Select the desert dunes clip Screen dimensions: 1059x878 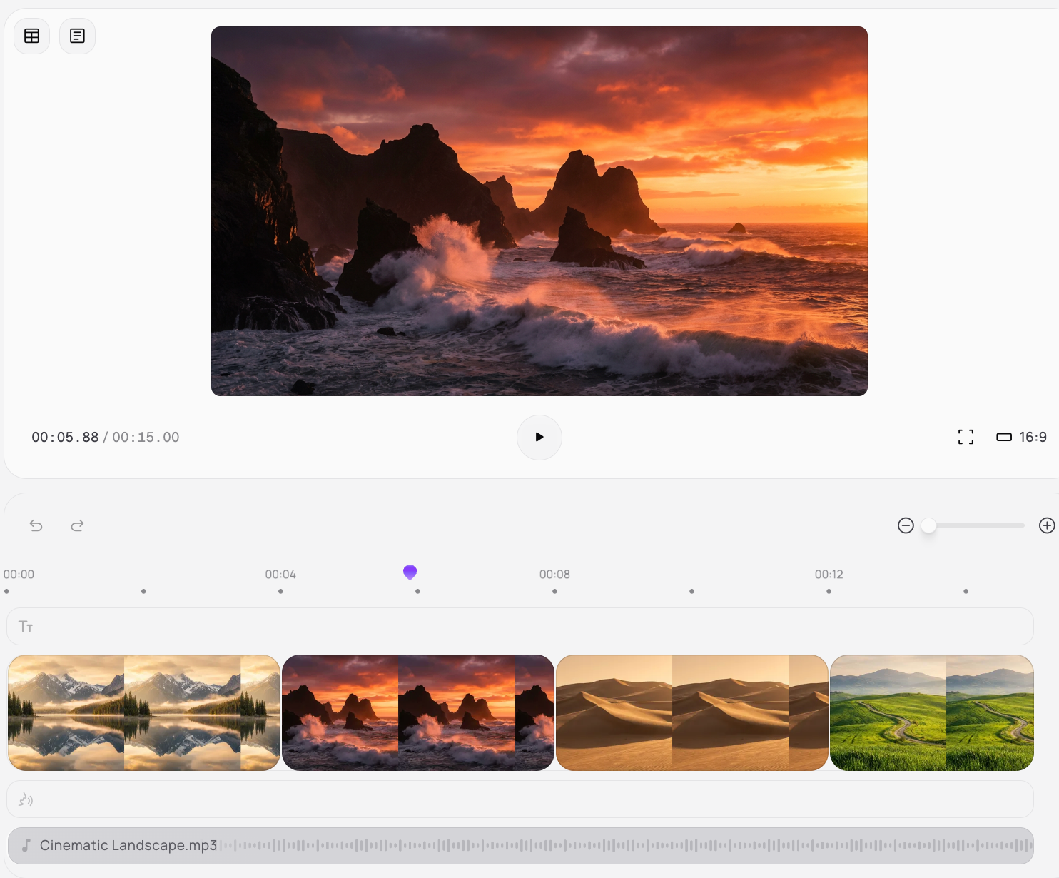tap(691, 712)
